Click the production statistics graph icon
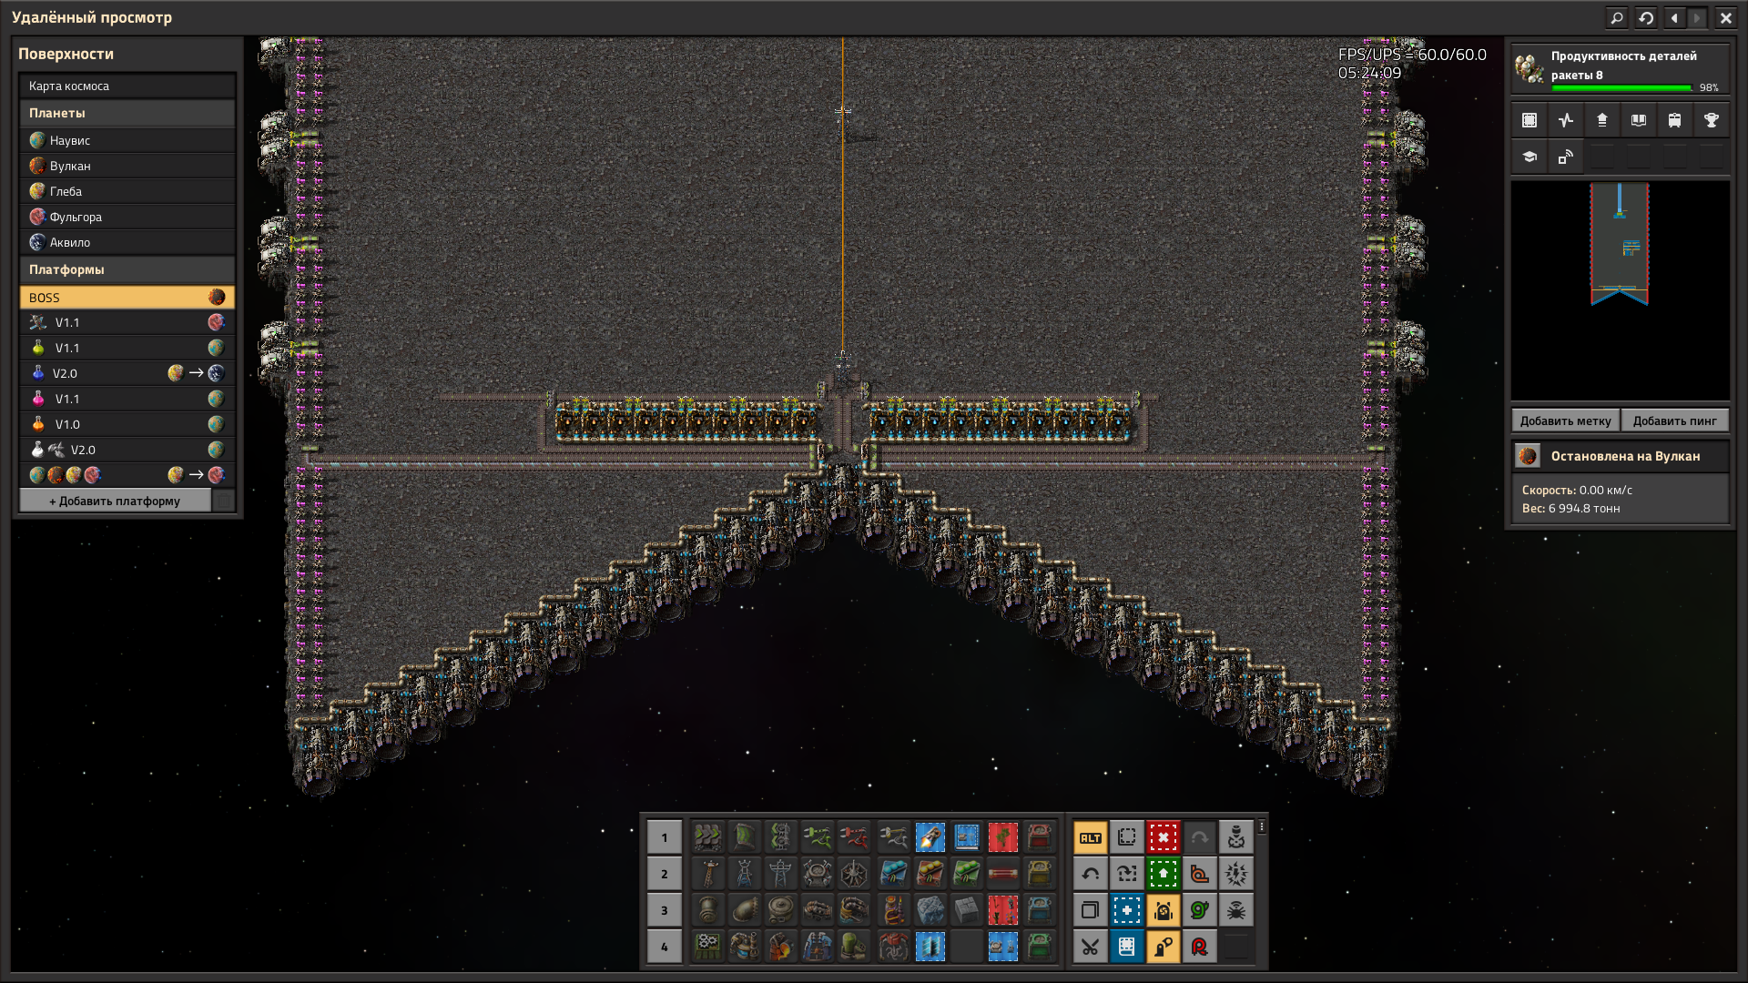Viewport: 1748px width, 983px height. pos(1565,120)
